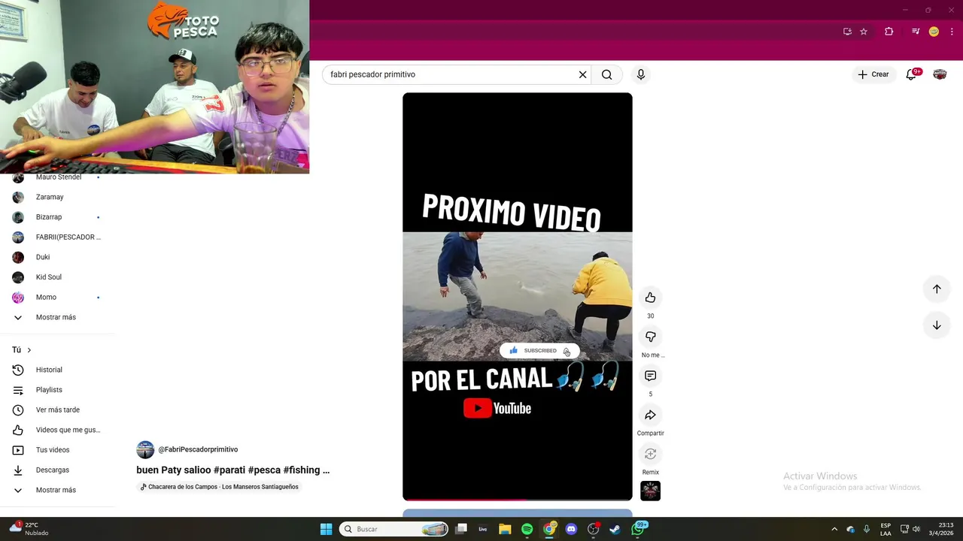Clear the search box with the X
Screen dimensions: 963x541
582,74
